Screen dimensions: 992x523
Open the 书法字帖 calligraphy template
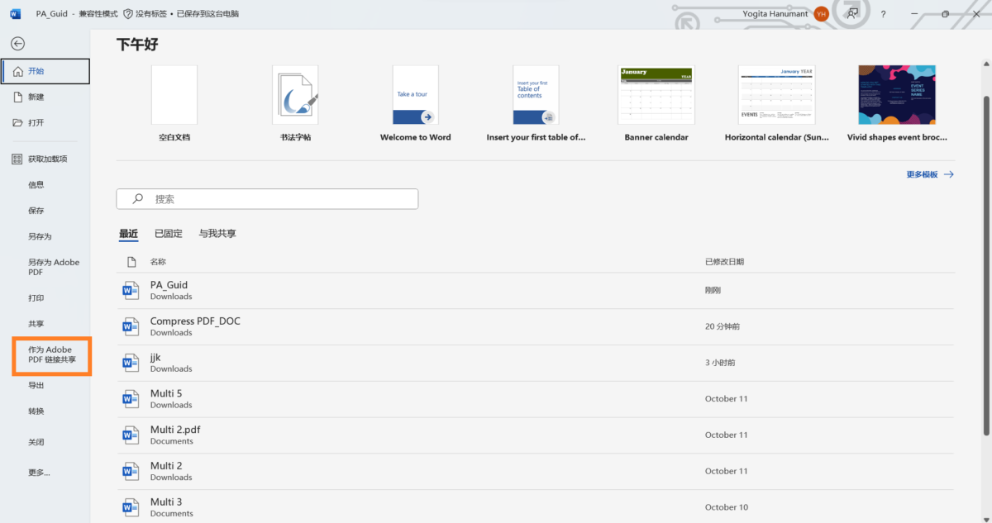(295, 104)
